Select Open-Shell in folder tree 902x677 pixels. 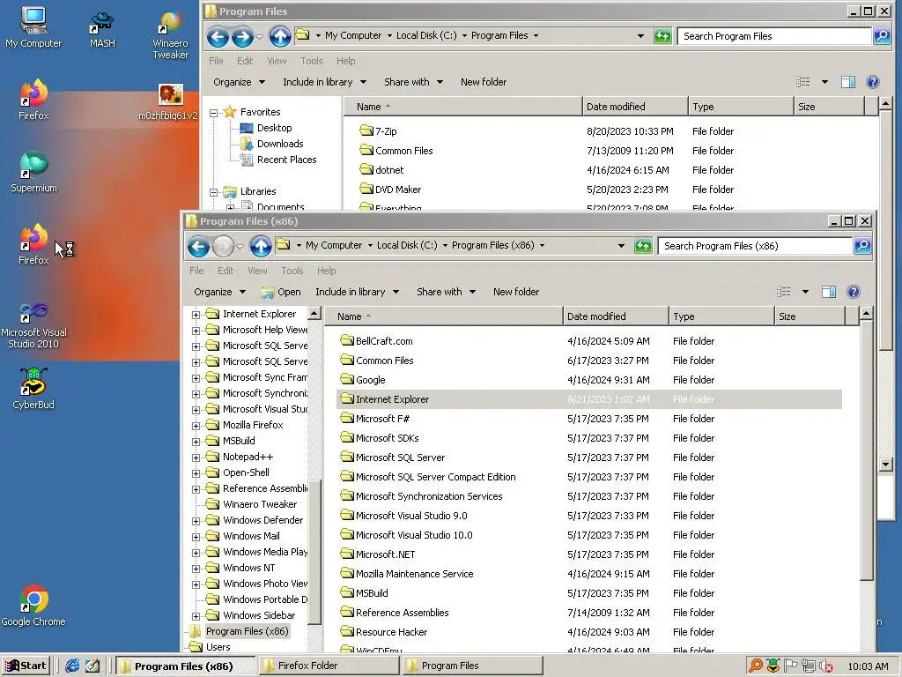coord(238,472)
